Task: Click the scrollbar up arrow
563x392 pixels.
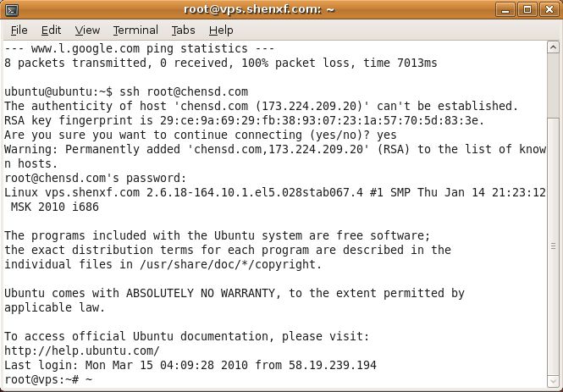Action: tap(553, 47)
